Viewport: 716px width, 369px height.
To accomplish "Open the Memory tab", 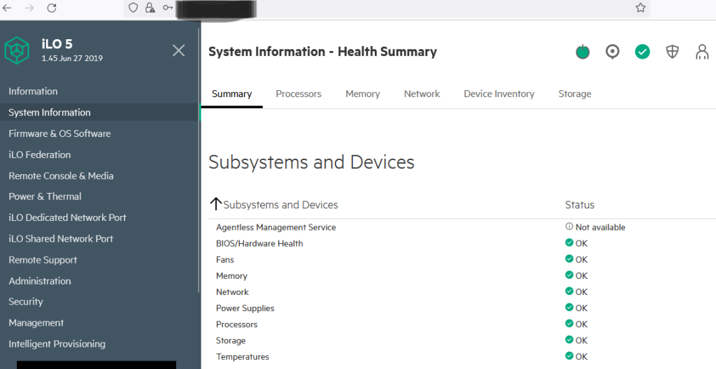I will coord(363,94).
